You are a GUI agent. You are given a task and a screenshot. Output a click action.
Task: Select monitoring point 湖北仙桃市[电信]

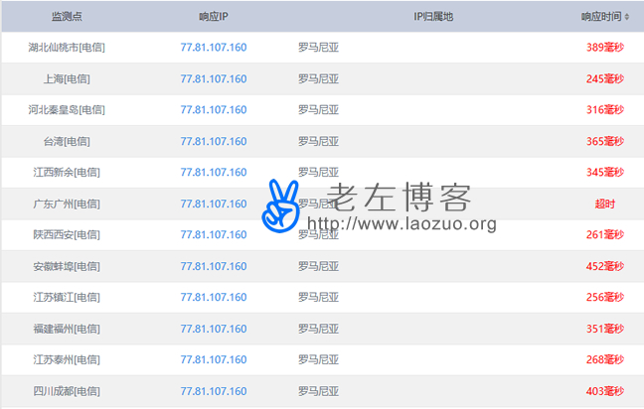coord(67,48)
